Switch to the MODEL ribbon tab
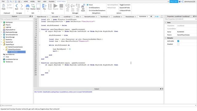The width and height of the screenshot is (197, 111). pos(33,2)
